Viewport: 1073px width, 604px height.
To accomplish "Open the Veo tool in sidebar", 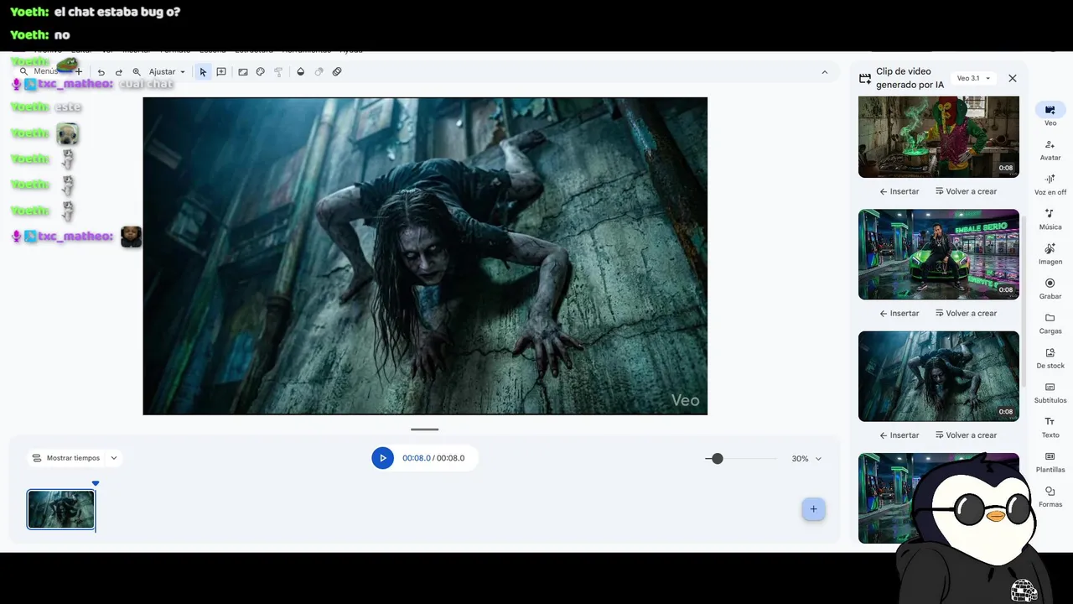I will point(1050,114).
